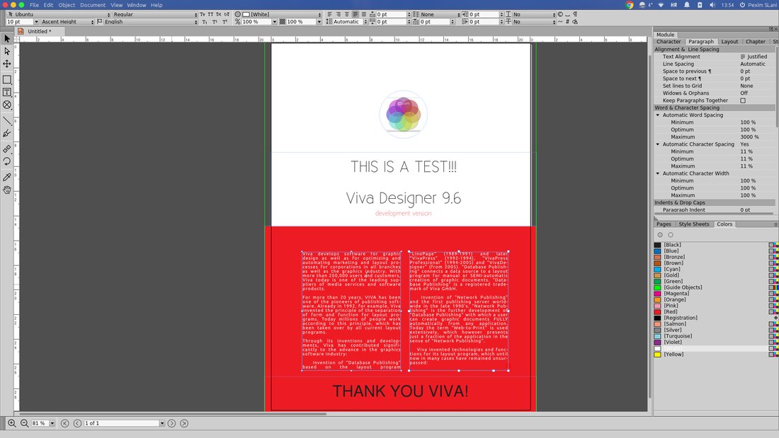Align text right in toolbar

click(339, 14)
